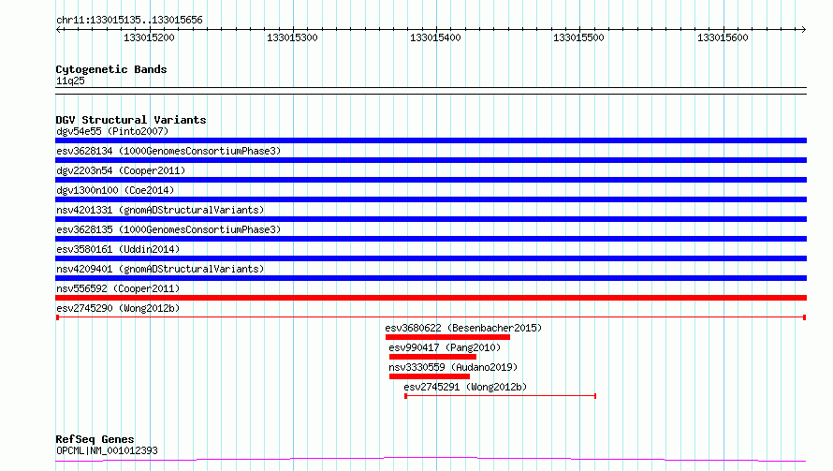
Task: Open nsv556592 (Cooper2011) variant
Action: 118,288
